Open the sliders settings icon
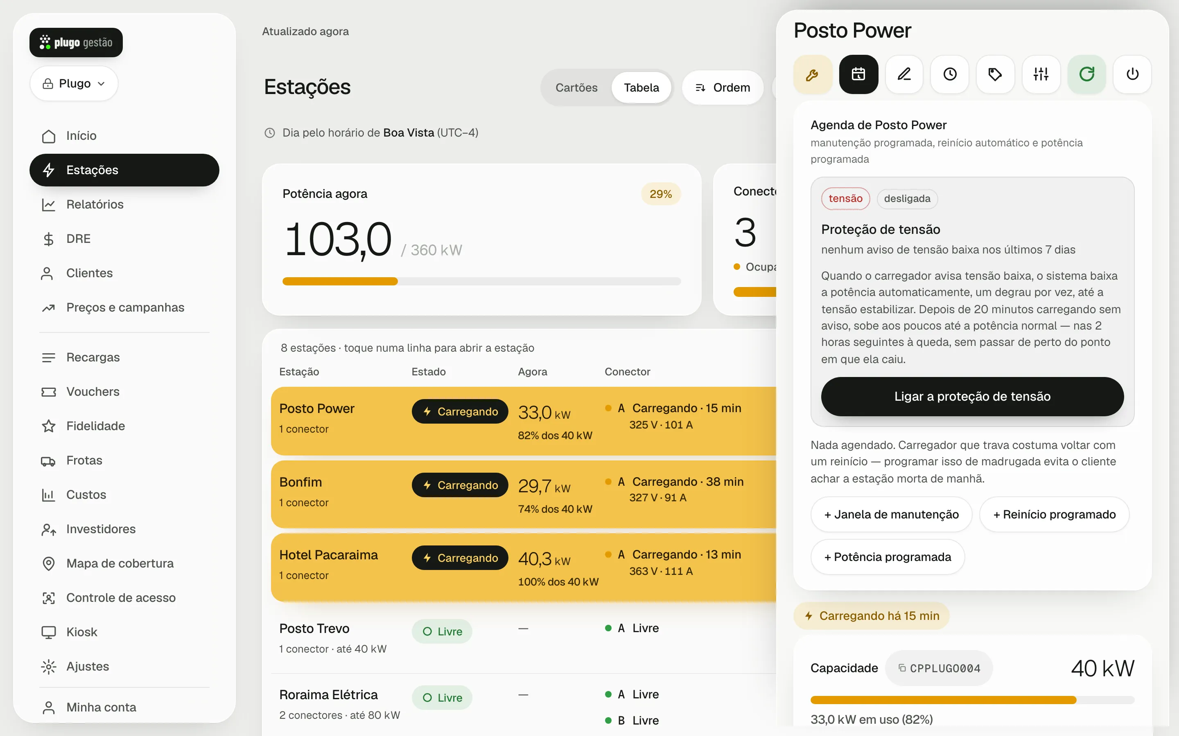1179x736 pixels. 1041,74
